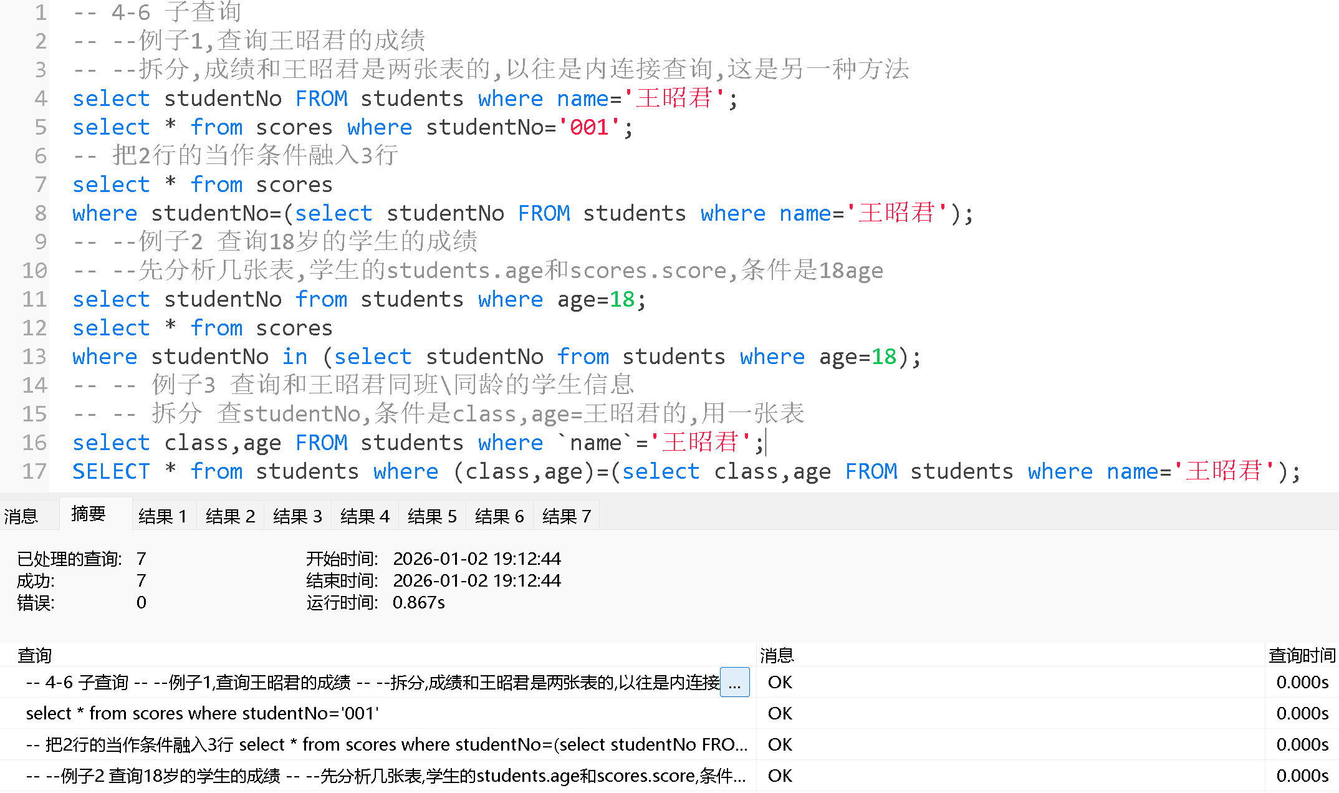This screenshot has height=793, width=1339.
Task: Open the 结果 4 tab
Action: (365, 516)
